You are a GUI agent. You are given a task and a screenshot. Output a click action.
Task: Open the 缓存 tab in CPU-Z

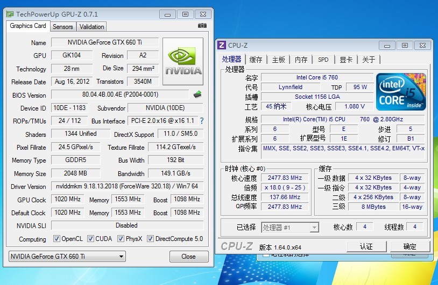point(256,60)
